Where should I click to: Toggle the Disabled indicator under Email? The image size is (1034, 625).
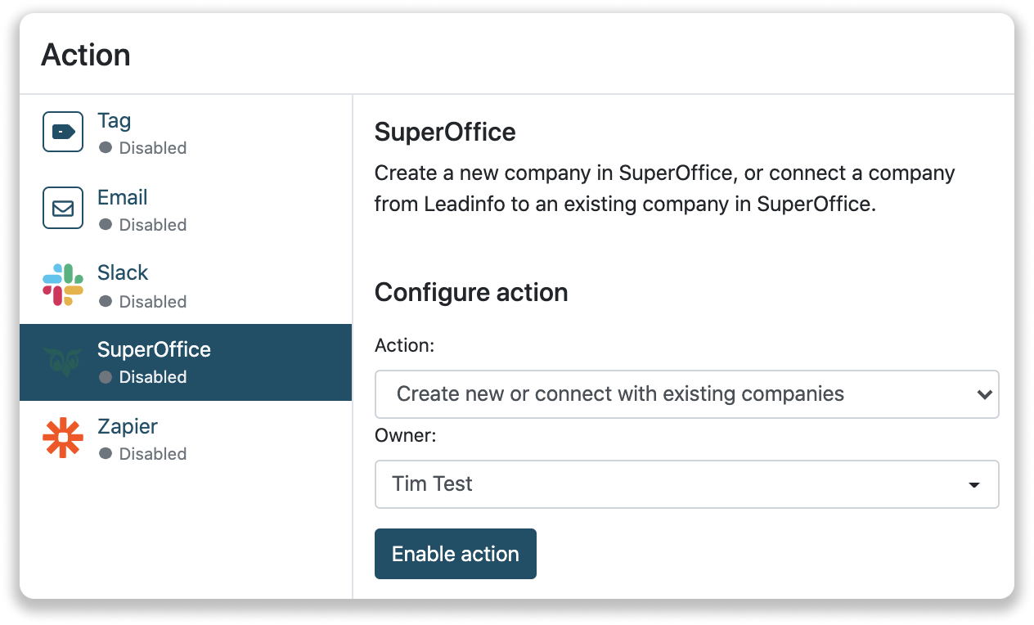(x=107, y=225)
